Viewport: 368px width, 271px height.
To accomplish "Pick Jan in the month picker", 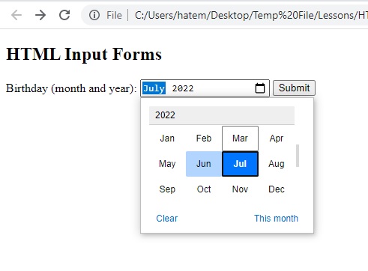I will click(167, 138).
